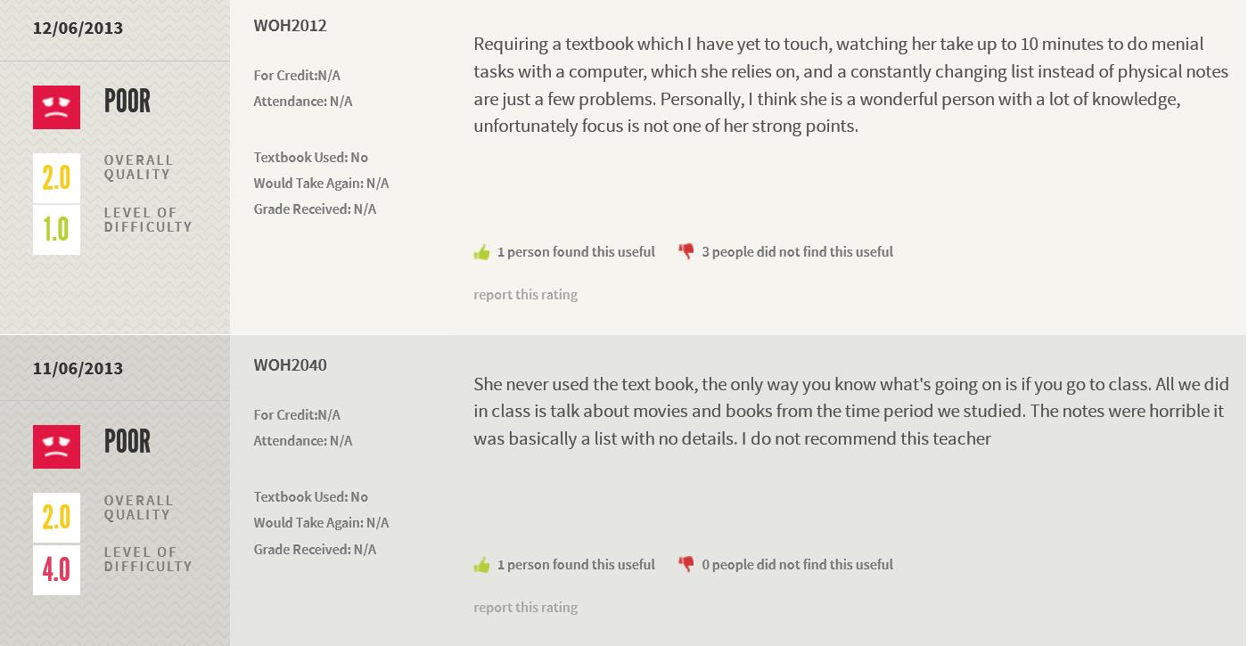Click thumbs-up icon on WOH2012 review
The width and height of the screenshot is (1248, 646).
click(x=482, y=252)
